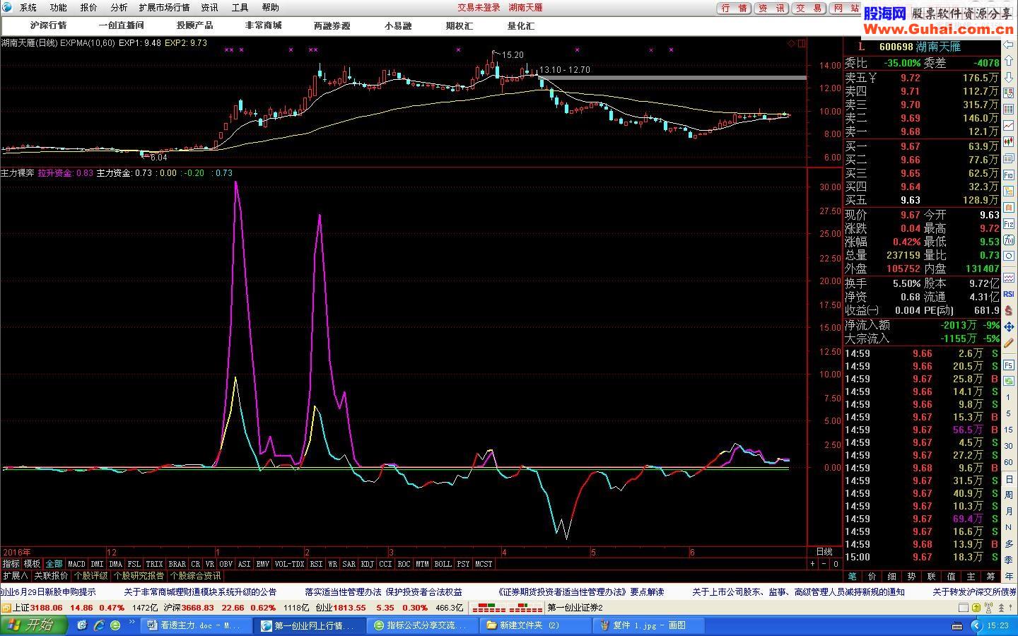The image size is (1018, 636).
Task: Click the RSI indicator sidebar icon
Action: [x=1009, y=293]
